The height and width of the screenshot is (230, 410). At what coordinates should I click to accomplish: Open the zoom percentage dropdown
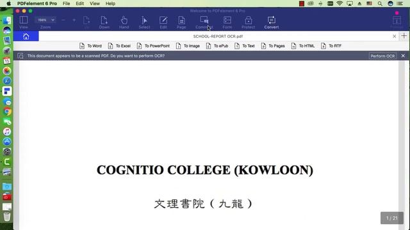pyautogui.click(x=45, y=20)
